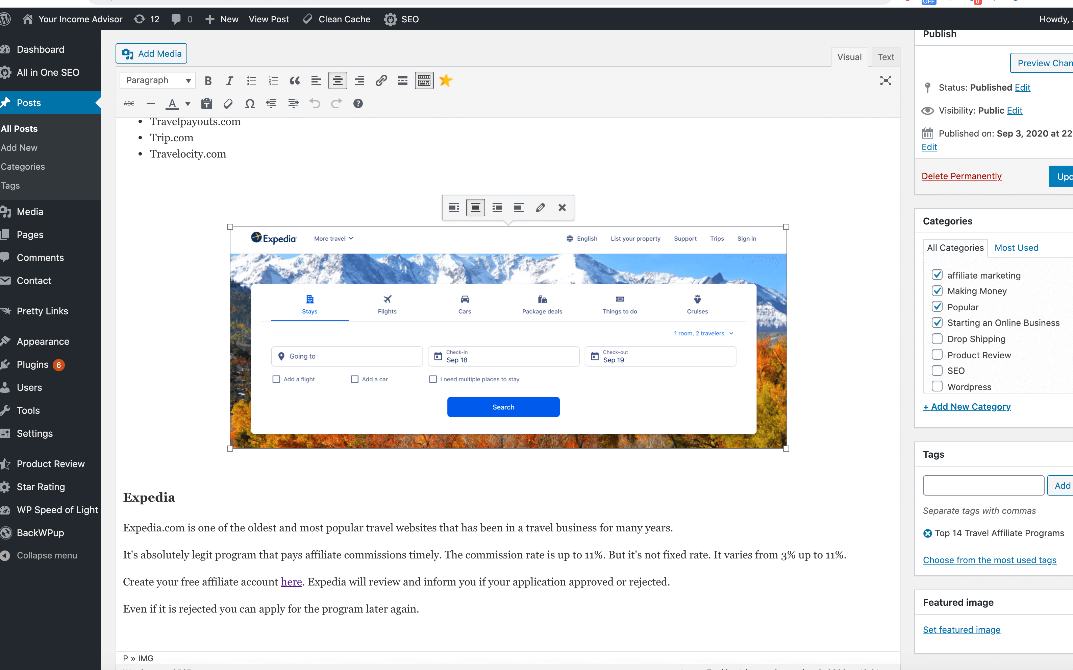
Task: Select the Expedia screenshot image
Action: (508, 338)
